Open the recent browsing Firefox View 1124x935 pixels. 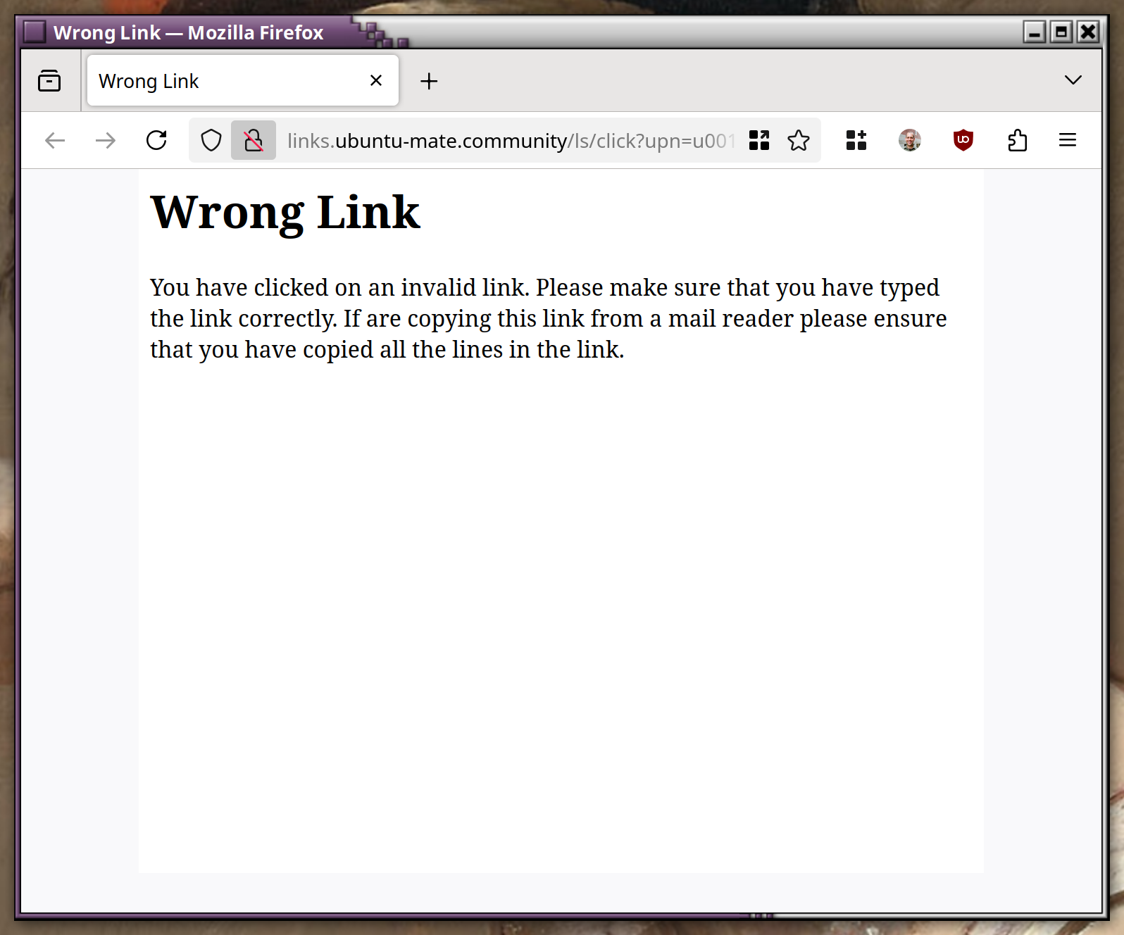point(49,81)
